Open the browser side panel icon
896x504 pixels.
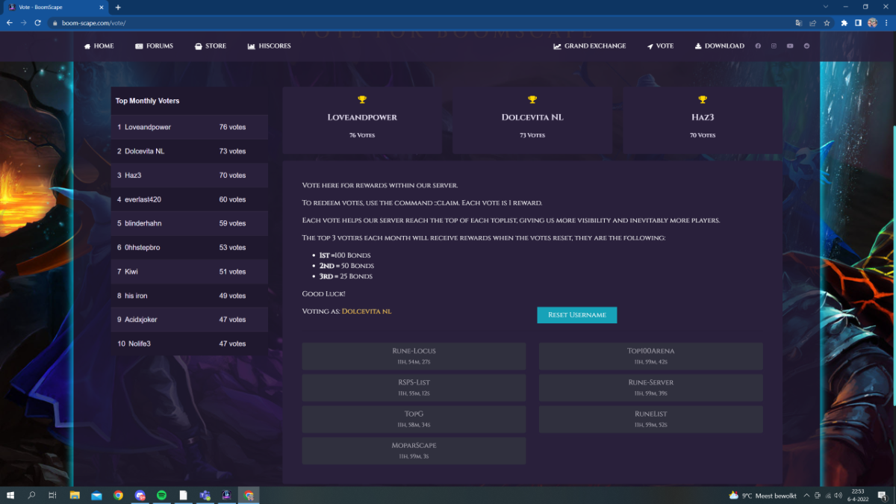(858, 22)
